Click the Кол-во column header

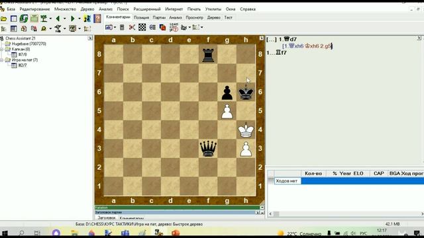pyautogui.click(x=313, y=173)
